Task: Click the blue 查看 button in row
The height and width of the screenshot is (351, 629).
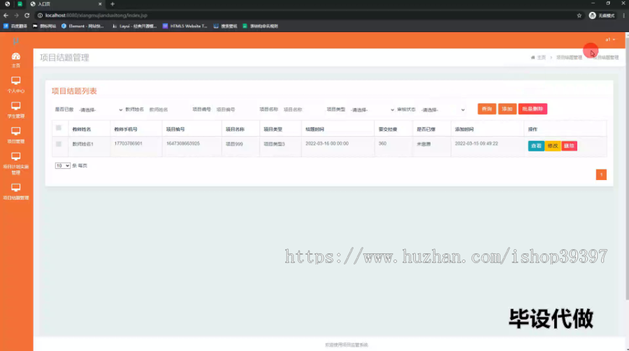Action: tap(536, 146)
